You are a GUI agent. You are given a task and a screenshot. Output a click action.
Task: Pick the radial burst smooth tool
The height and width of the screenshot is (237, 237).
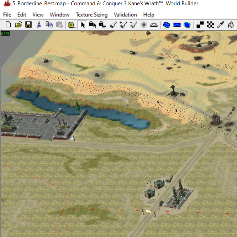(144, 25)
